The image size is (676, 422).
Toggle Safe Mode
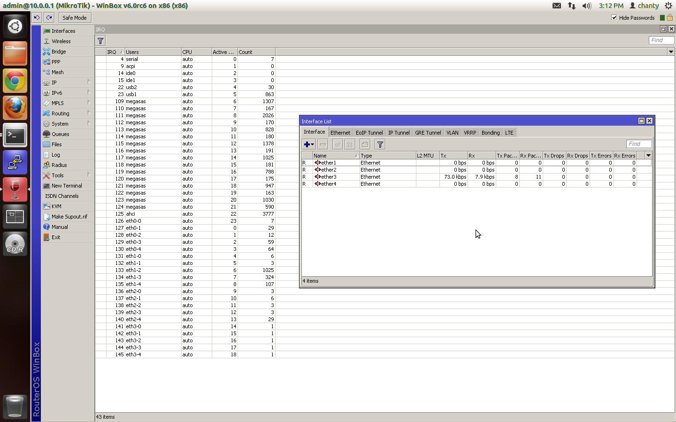pyautogui.click(x=74, y=17)
